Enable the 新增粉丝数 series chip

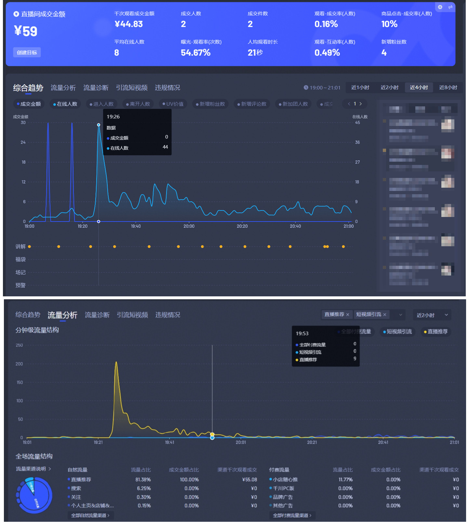coord(210,104)
